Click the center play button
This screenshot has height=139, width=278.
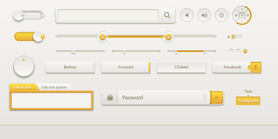click(242, 15)
